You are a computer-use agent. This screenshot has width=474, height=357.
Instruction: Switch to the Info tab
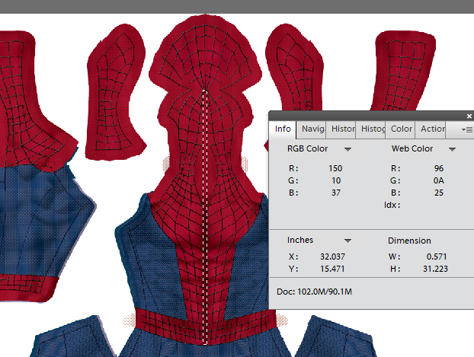(283, 129)
